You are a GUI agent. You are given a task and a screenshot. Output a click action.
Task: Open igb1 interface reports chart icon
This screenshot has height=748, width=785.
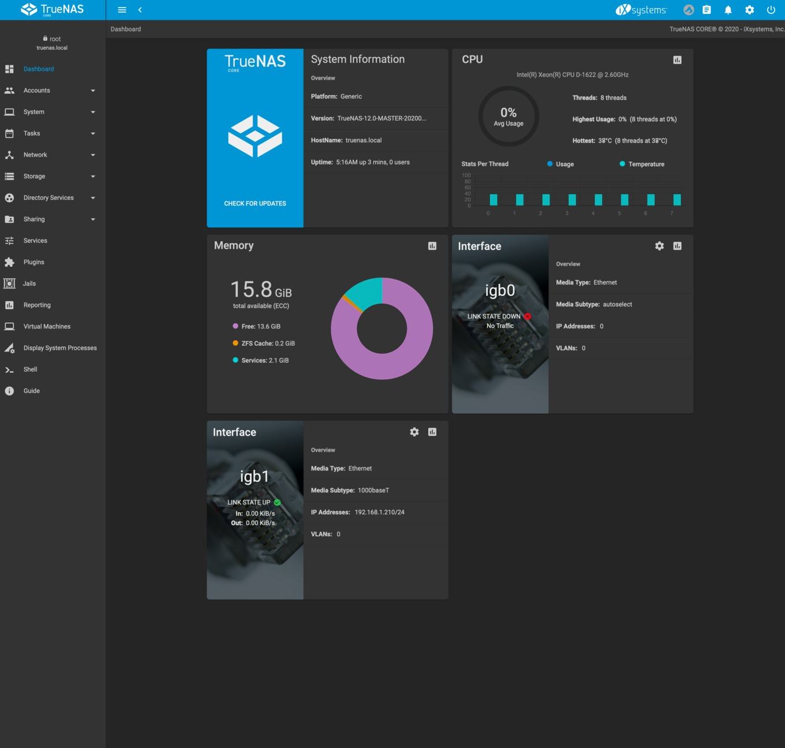coord(432,432)
